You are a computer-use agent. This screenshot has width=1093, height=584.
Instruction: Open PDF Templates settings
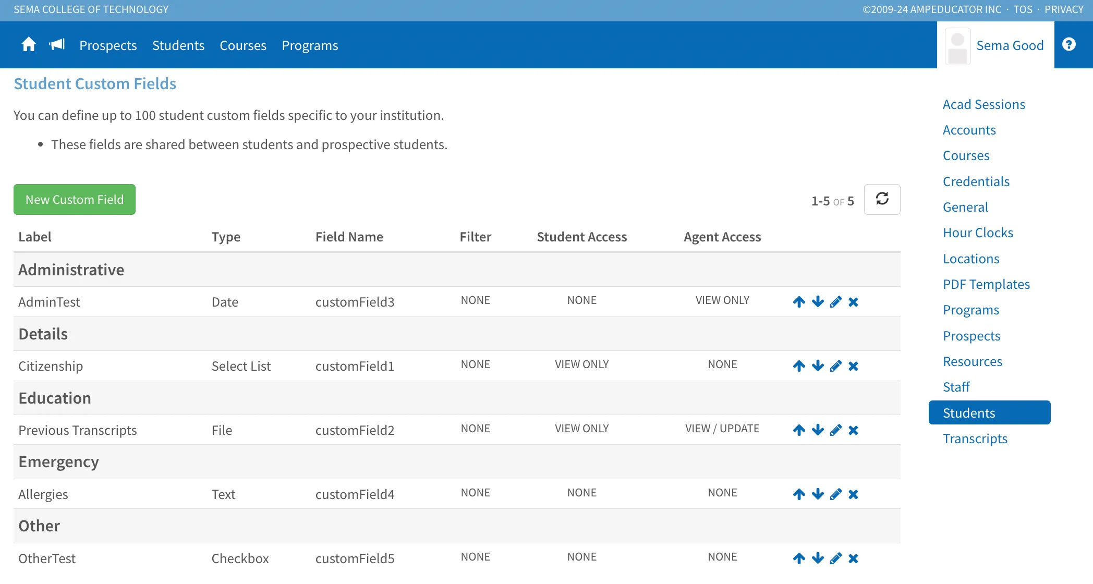[x=986, y=284]
